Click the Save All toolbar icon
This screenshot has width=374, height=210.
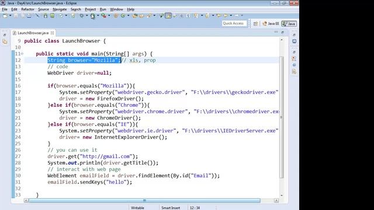(x=23, y=16)
